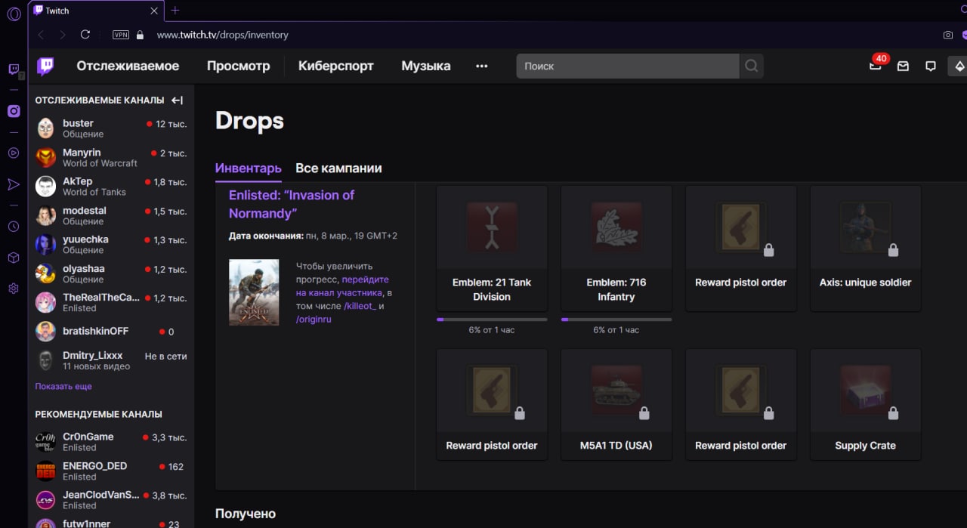
Task: Open the /killeot_ channel link
Action: tap(360, 306)
